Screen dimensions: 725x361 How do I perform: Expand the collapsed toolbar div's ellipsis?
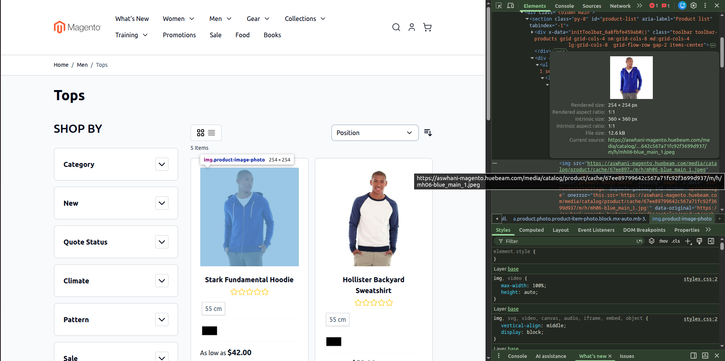pyautogui.click(x=713, y=45)
